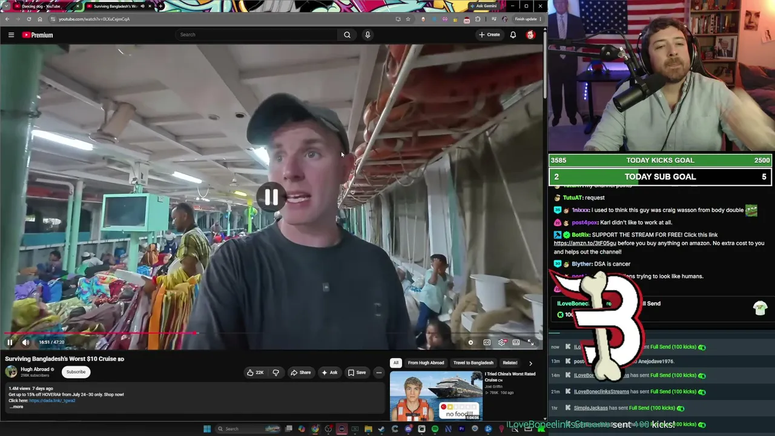Viewport: 775px width, 436px height.
Task: Click the YouTube search magnifier button
Action: 347,35
